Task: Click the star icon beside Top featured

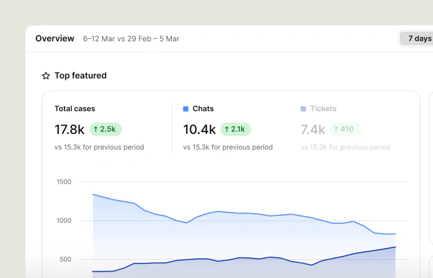Action: click(x=46, y=75)
